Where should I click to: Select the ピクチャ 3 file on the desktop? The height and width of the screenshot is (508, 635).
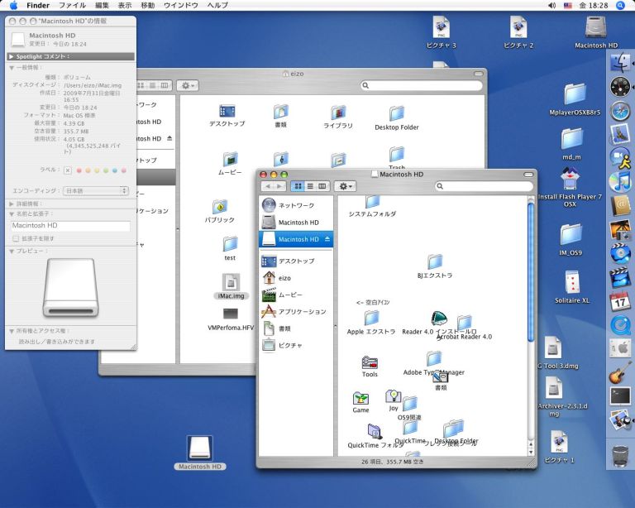[x=441, y=32]
